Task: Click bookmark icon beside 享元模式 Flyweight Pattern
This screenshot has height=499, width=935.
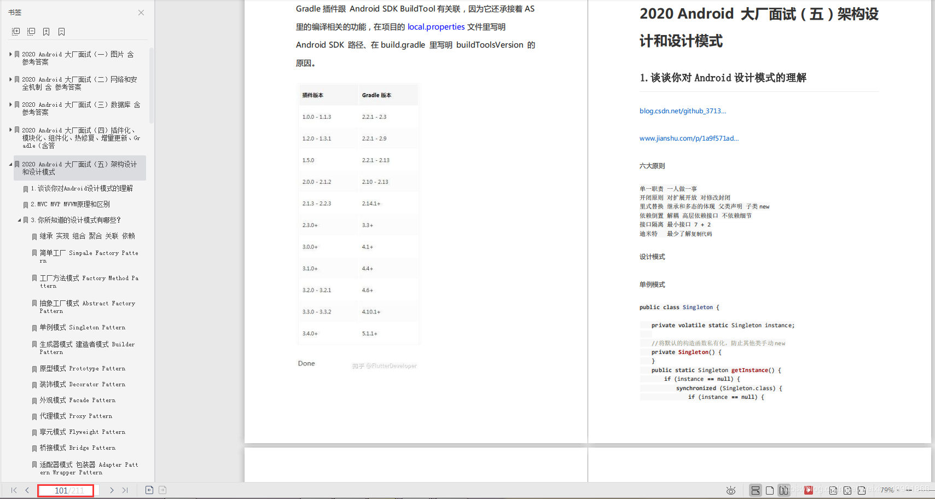Action: [x=34, y=432]
